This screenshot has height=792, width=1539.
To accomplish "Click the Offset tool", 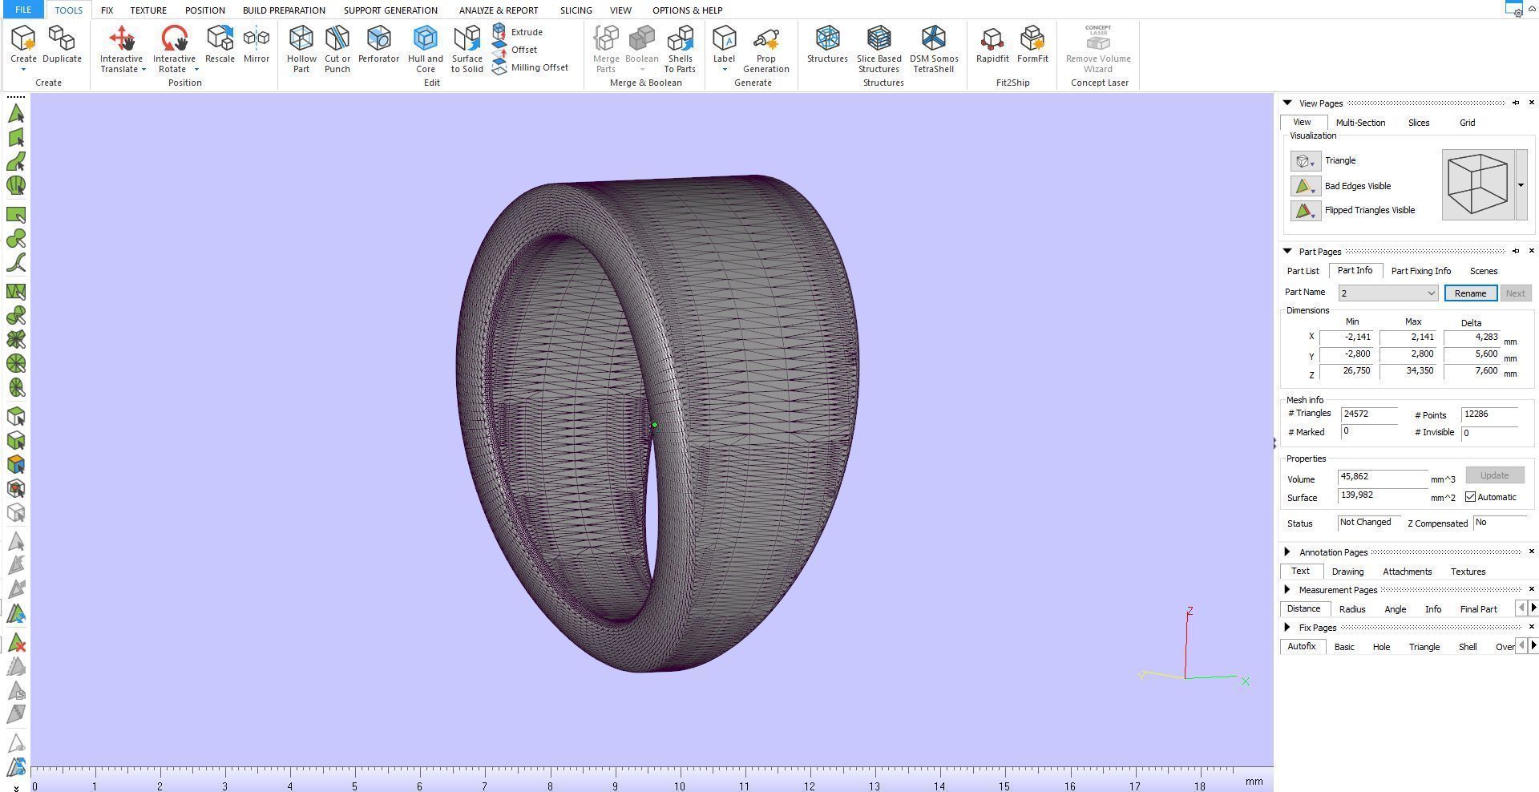I will [515, 50].
